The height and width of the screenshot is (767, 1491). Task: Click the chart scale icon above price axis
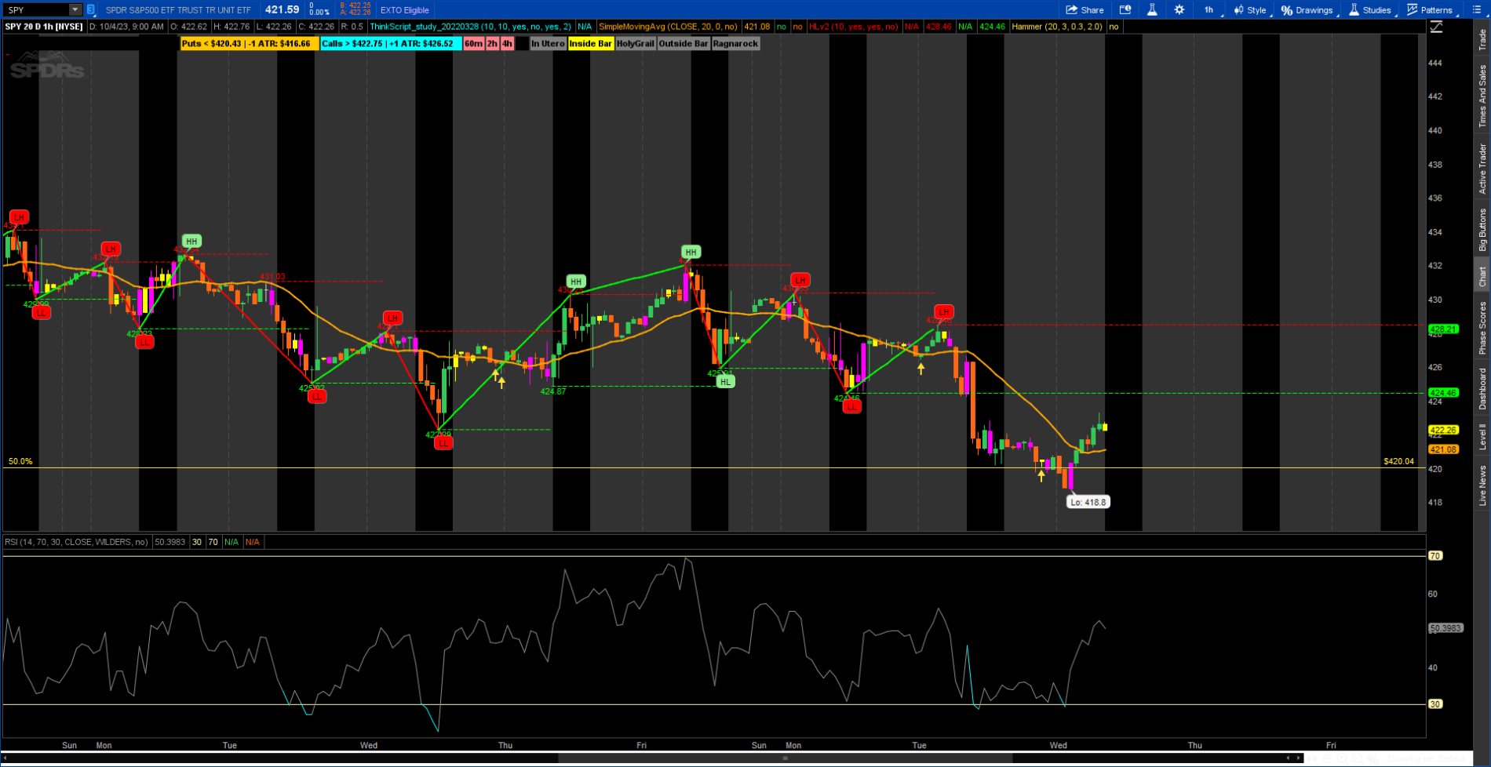pos(1436,27)
